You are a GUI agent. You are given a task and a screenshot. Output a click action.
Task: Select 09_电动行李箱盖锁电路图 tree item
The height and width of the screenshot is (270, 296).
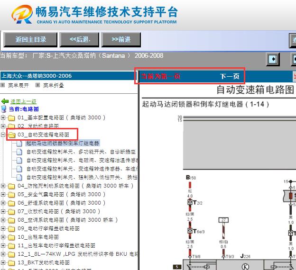(x=48, y=228)
